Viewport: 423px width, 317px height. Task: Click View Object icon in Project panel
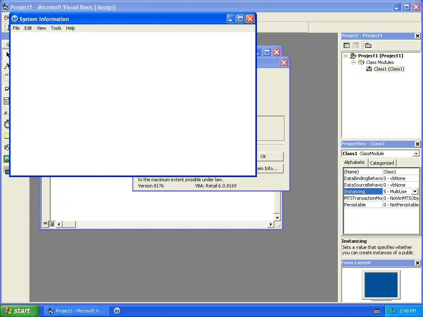coord(356,45)
